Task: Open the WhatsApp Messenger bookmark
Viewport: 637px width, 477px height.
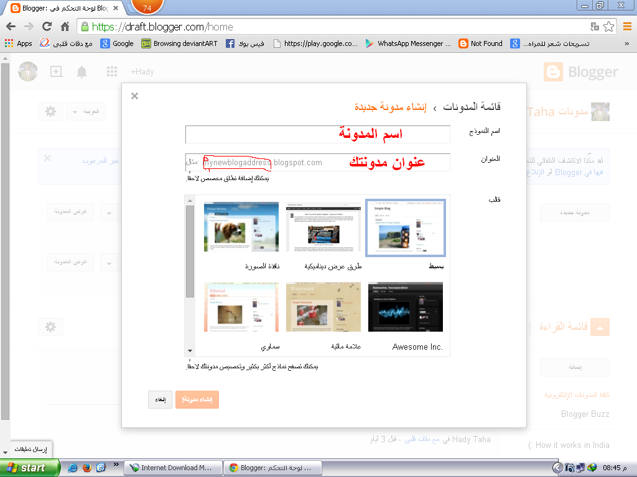Action: pyautogui.click(x=408, y=43)
